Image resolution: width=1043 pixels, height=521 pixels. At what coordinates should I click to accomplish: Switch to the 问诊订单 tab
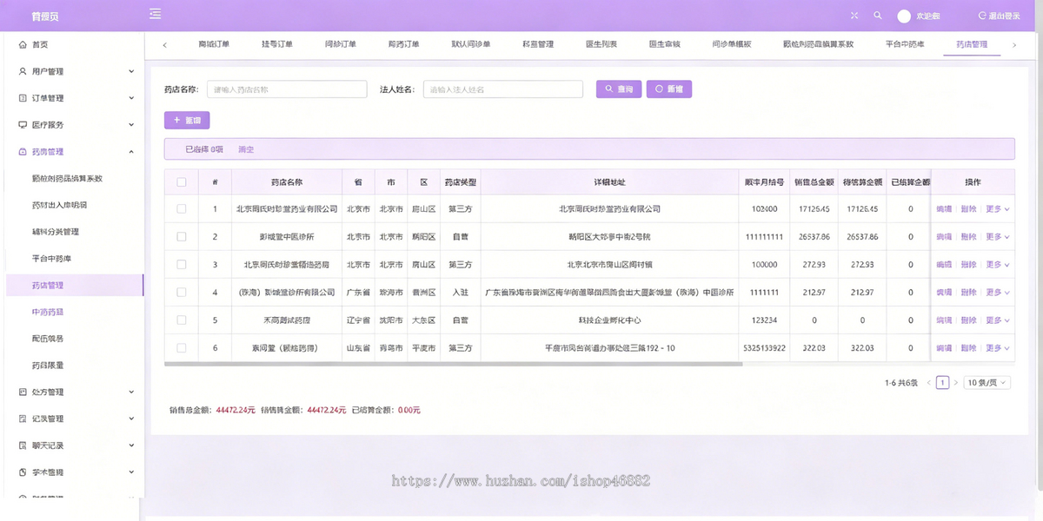(x=341, y=44)
